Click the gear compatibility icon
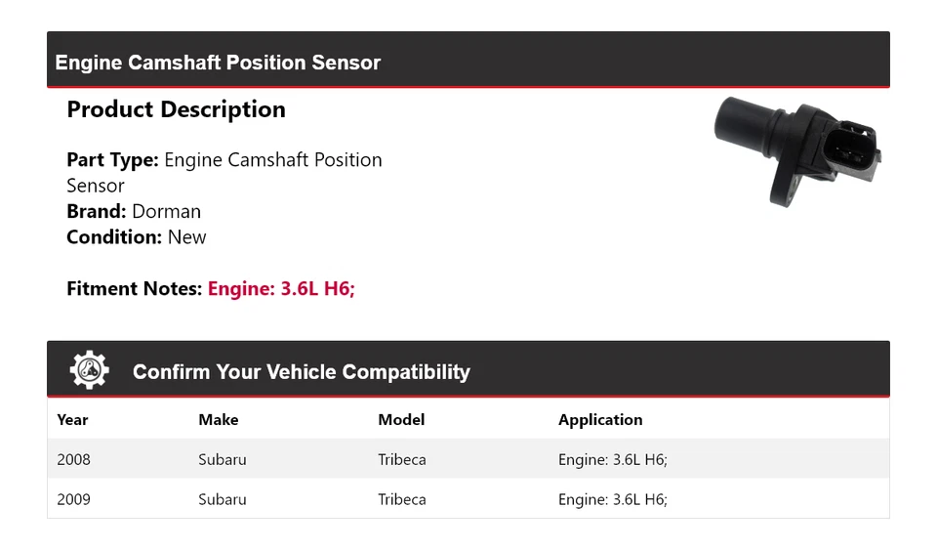The width and height of the screenshot is (937, 550). click(89, 370)
